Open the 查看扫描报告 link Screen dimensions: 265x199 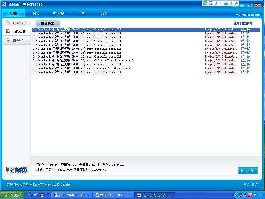pos(243,23)
